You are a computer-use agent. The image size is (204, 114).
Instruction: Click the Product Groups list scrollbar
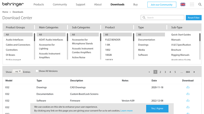pyautogui.click(x=34, y=37)
